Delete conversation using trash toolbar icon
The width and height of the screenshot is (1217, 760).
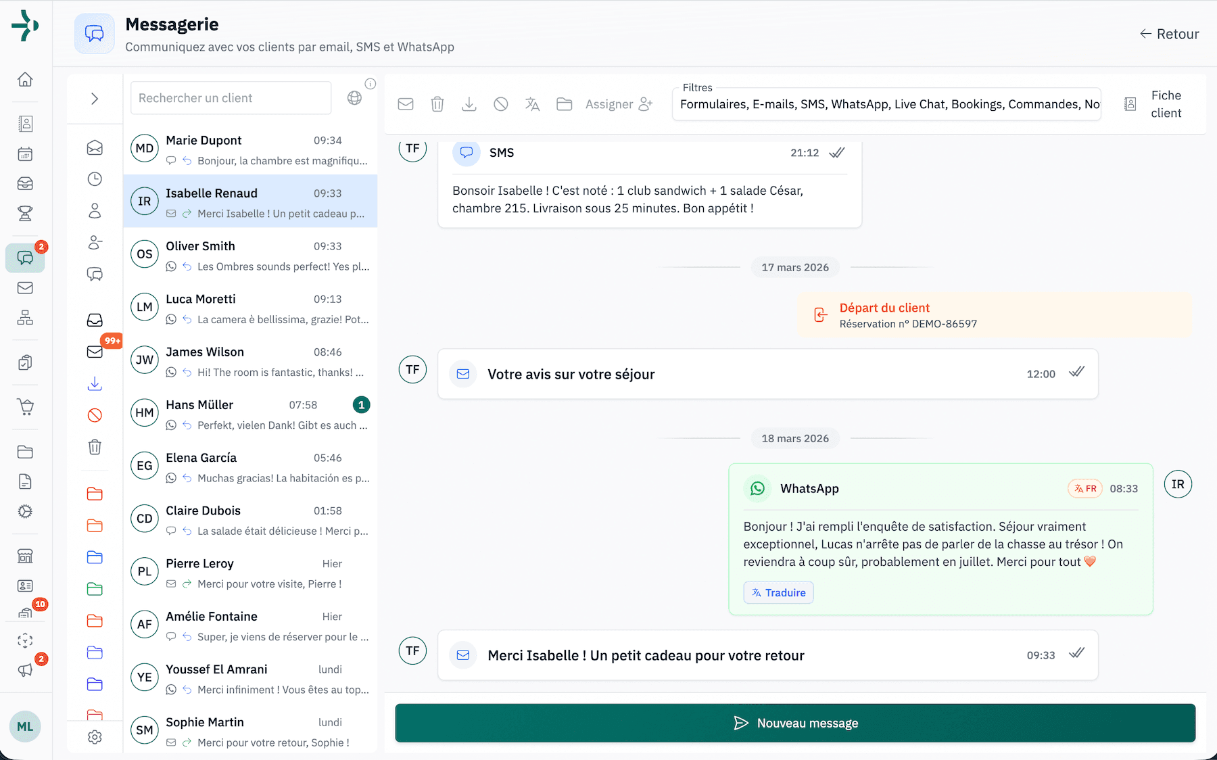coord(437,104)
